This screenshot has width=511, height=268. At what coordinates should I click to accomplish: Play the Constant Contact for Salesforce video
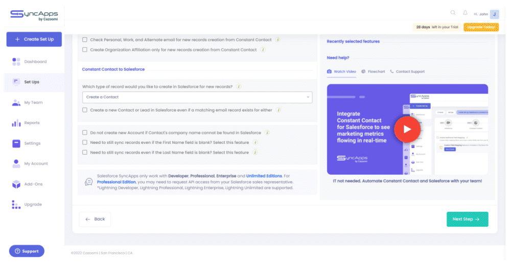point(407,129)
